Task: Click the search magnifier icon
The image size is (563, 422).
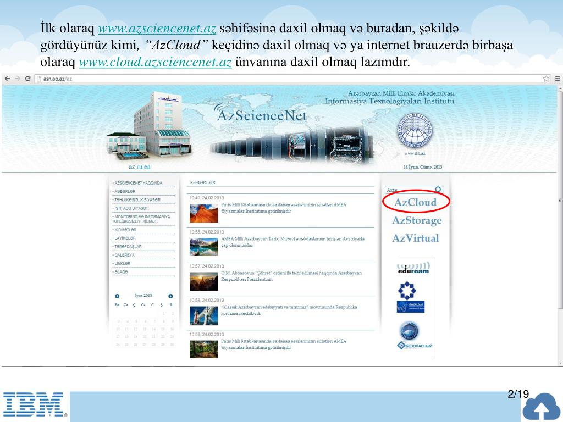Action: [438, 189]
